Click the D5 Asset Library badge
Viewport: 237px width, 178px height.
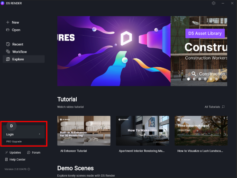205,34
